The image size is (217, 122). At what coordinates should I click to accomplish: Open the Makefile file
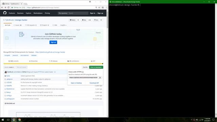(9, 86)
